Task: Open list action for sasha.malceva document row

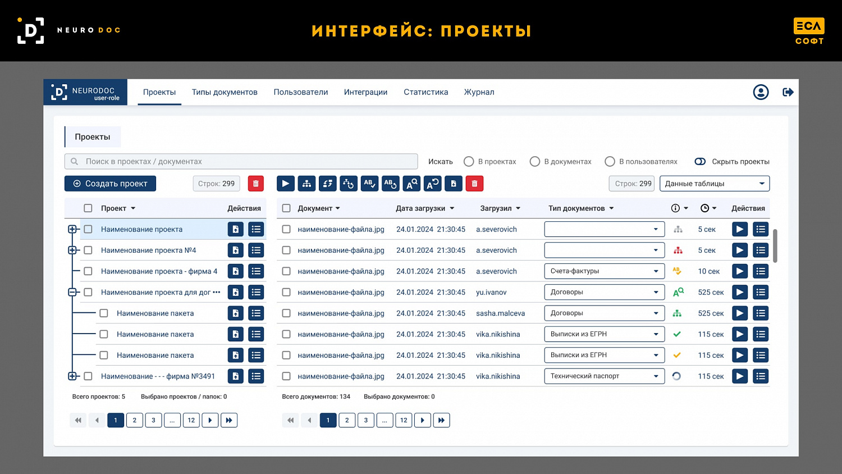Action: coord(761,313)
